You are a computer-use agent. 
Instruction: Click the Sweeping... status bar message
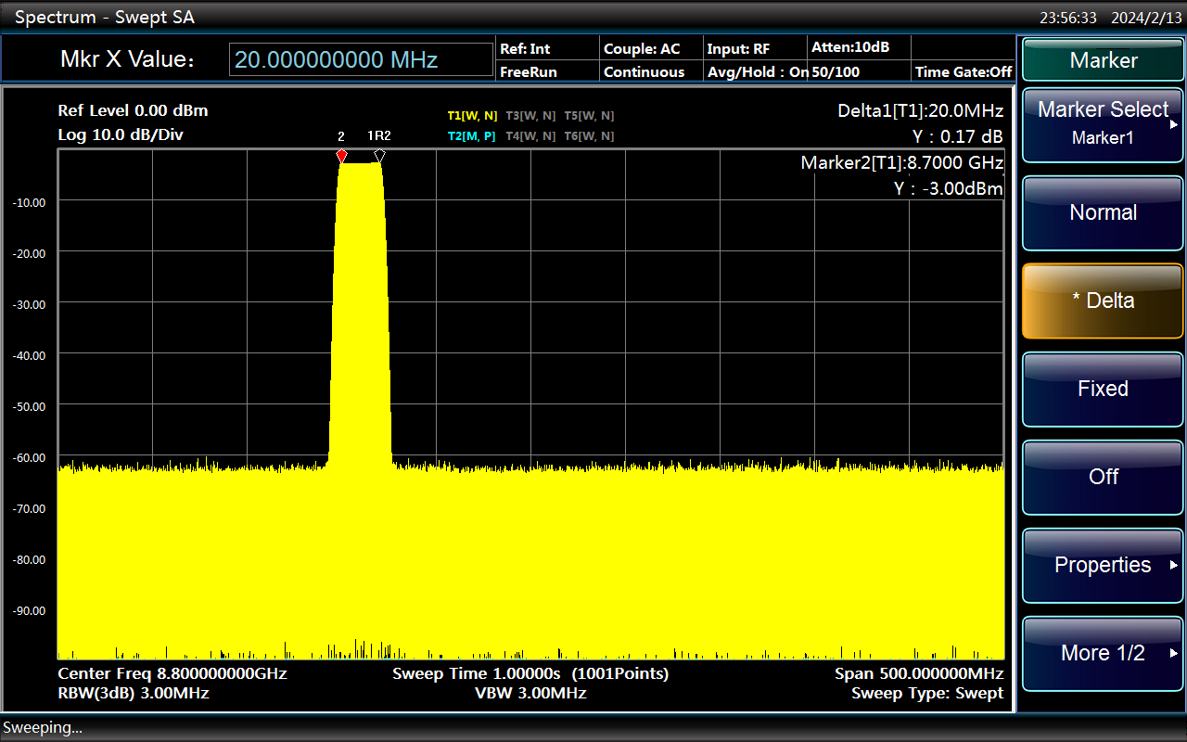coord(43,728)
